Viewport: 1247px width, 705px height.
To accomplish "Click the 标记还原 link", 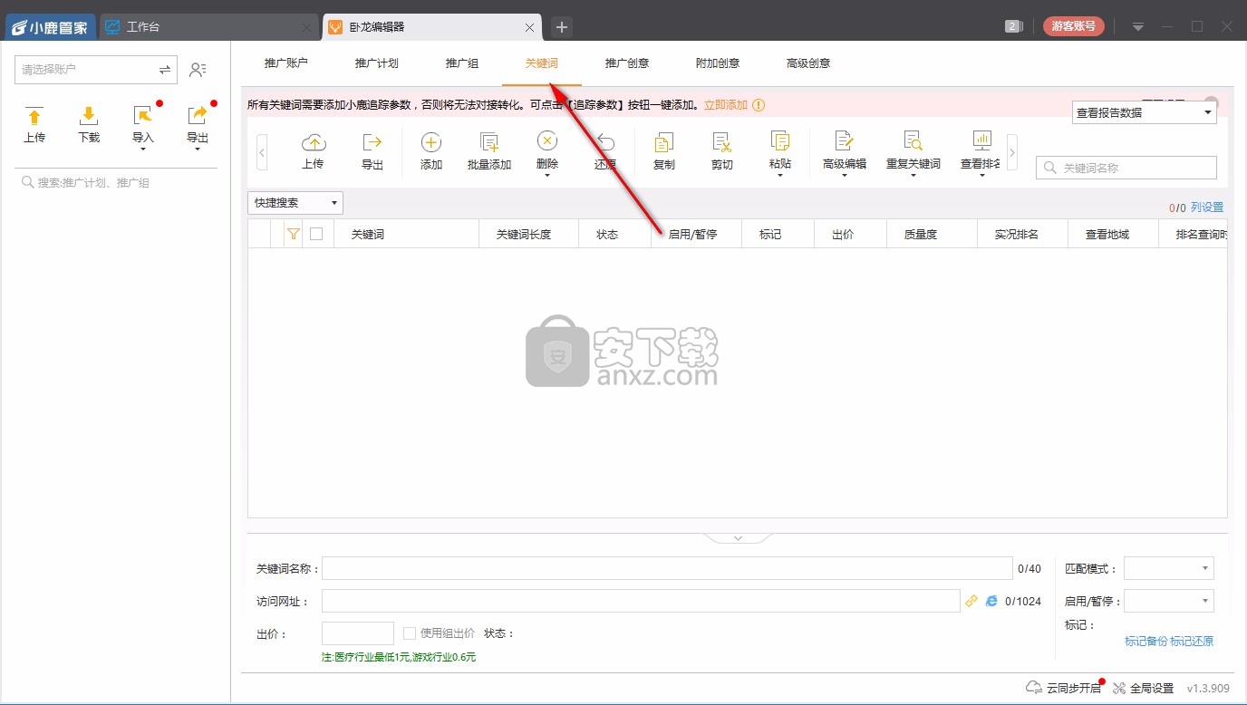I will 1192,641.
